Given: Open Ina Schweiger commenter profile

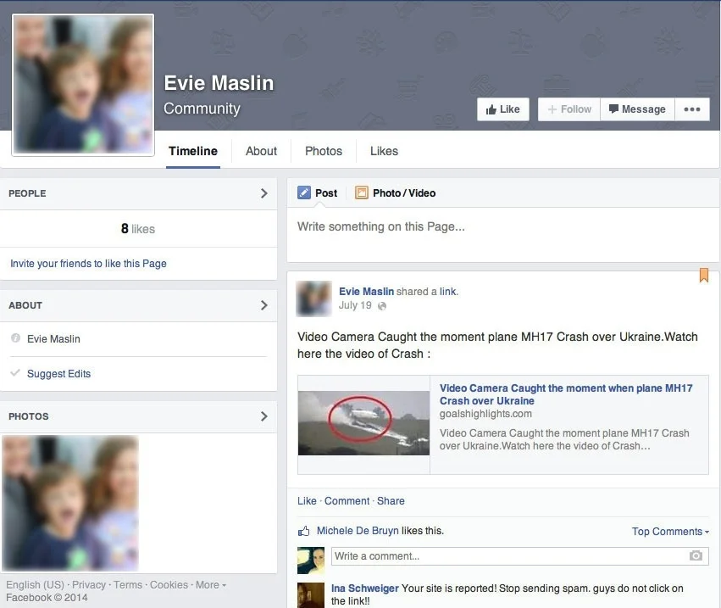Looking at the screenshot, I should point(365,588).
